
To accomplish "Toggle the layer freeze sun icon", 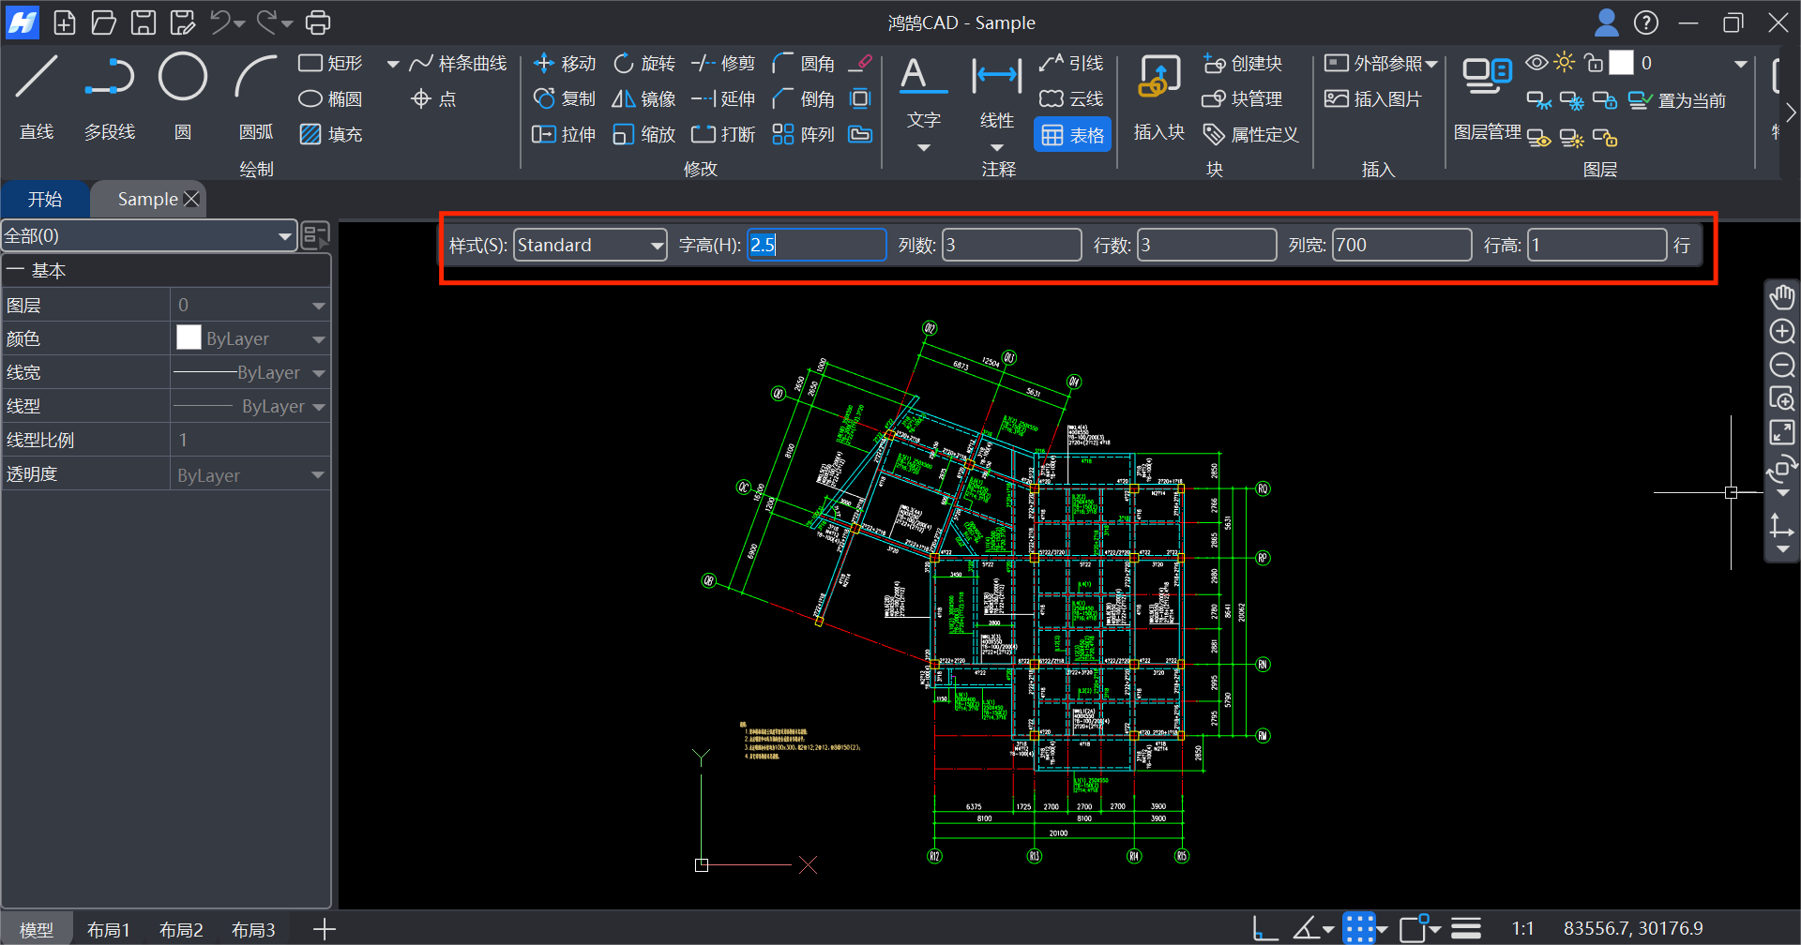I will point(1564,63).
